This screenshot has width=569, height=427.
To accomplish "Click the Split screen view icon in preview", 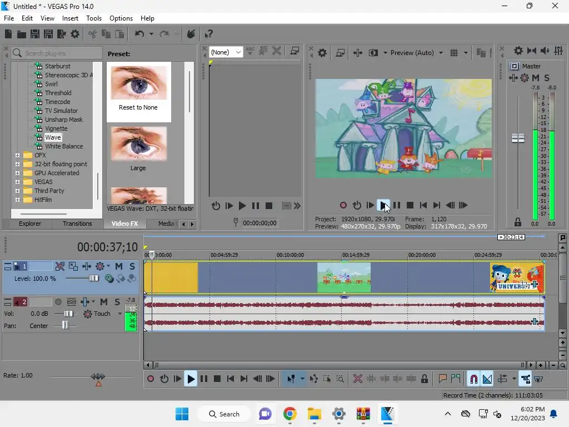I will point(373,53).
